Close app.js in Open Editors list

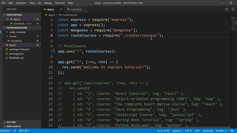[7, 19]
